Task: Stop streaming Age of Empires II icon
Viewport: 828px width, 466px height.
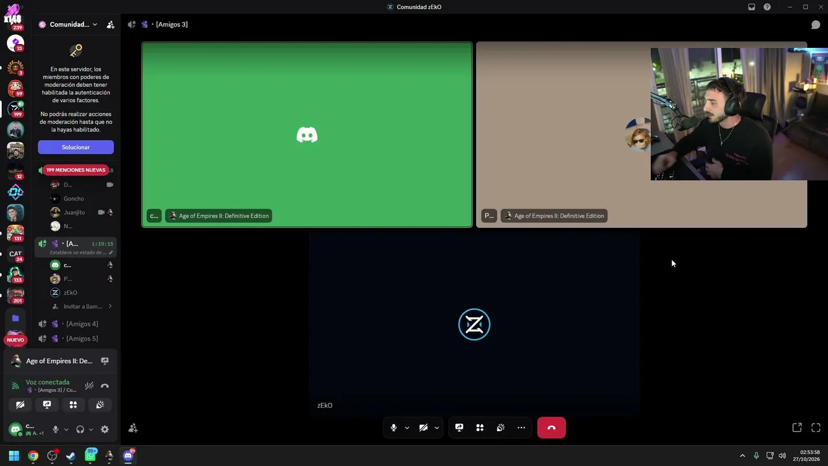Action: 105,361
